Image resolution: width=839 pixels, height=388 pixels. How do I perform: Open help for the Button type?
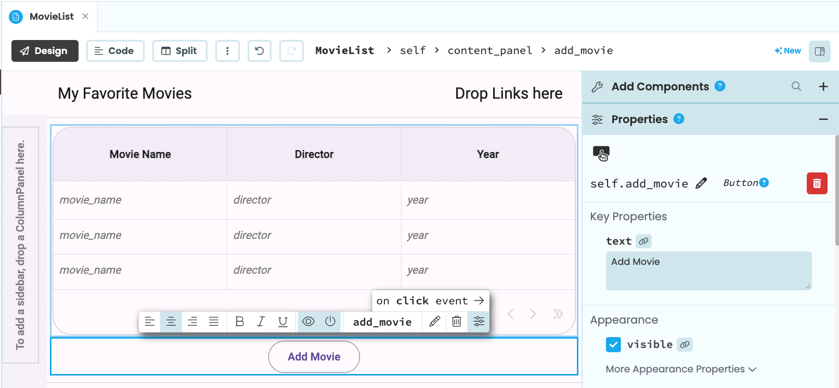tap(764, 182)
